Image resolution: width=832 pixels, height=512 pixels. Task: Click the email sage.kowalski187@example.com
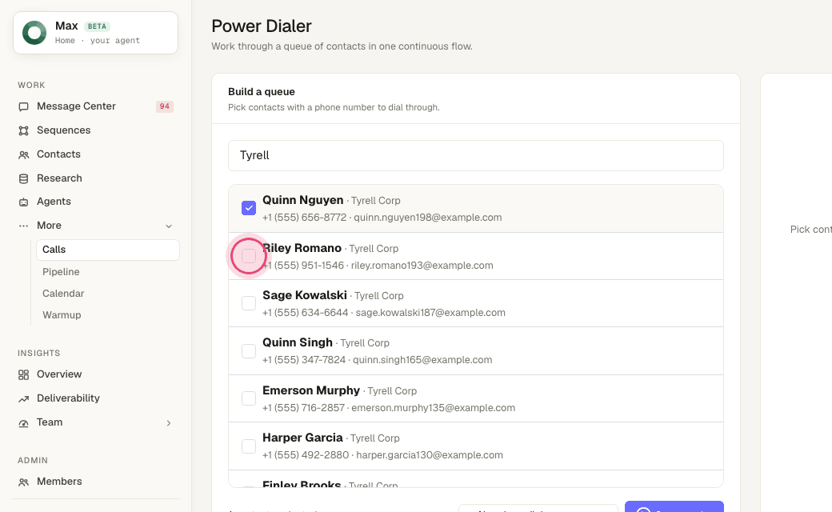pos(430,313)
